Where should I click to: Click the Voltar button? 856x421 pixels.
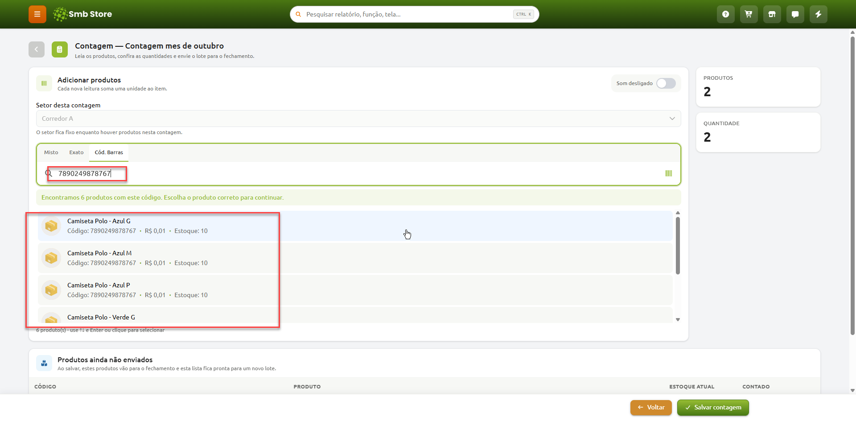coord(651,408)
